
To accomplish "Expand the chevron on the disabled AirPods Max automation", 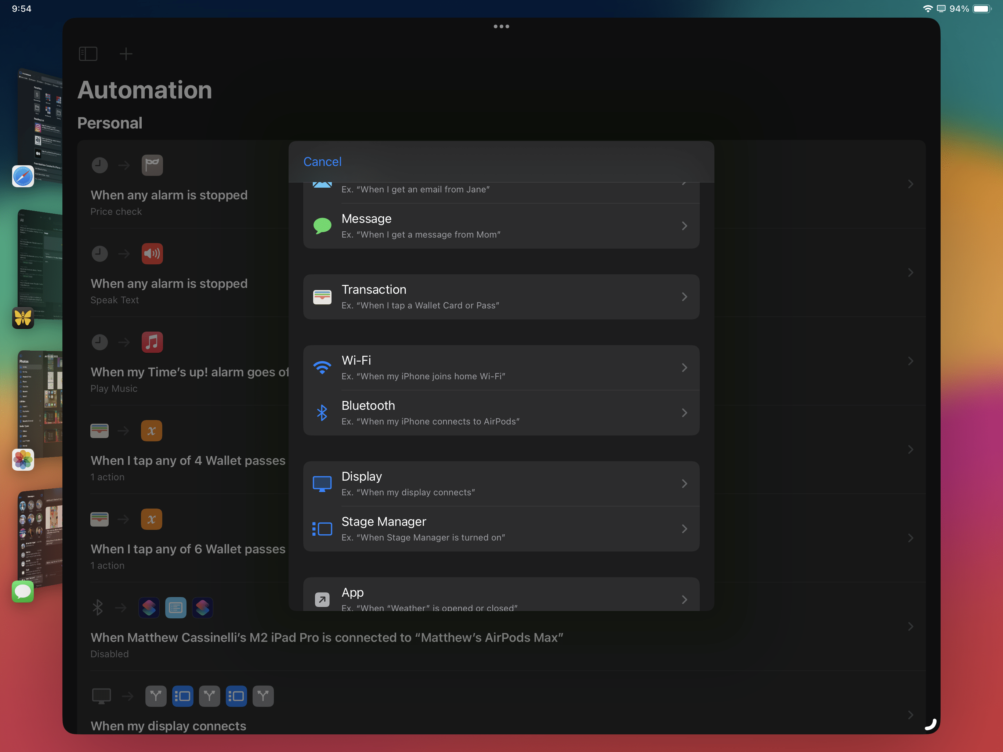I will click(x=911, y=626).
